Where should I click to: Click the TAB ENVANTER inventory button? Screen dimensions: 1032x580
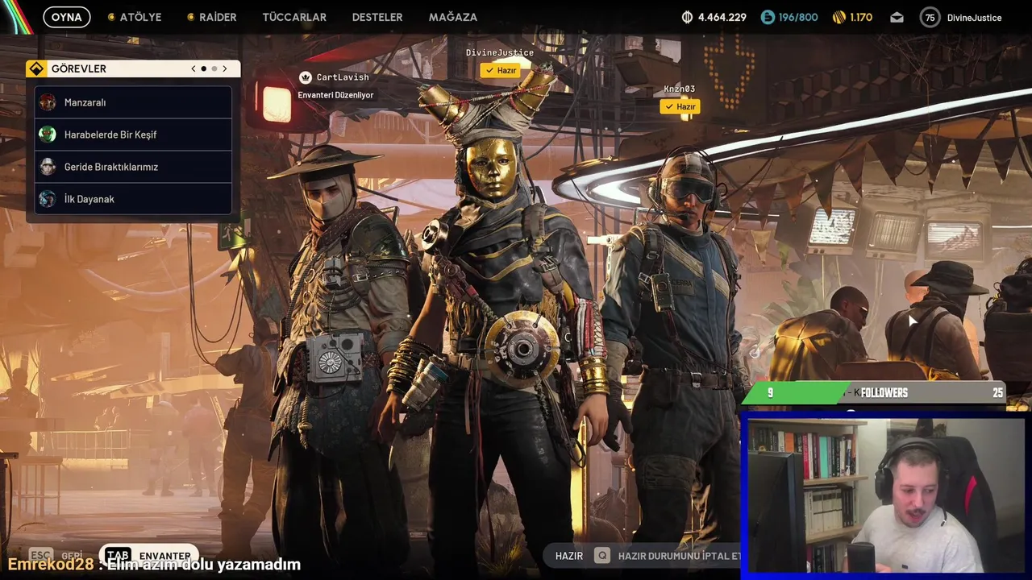tap(149, 556)
